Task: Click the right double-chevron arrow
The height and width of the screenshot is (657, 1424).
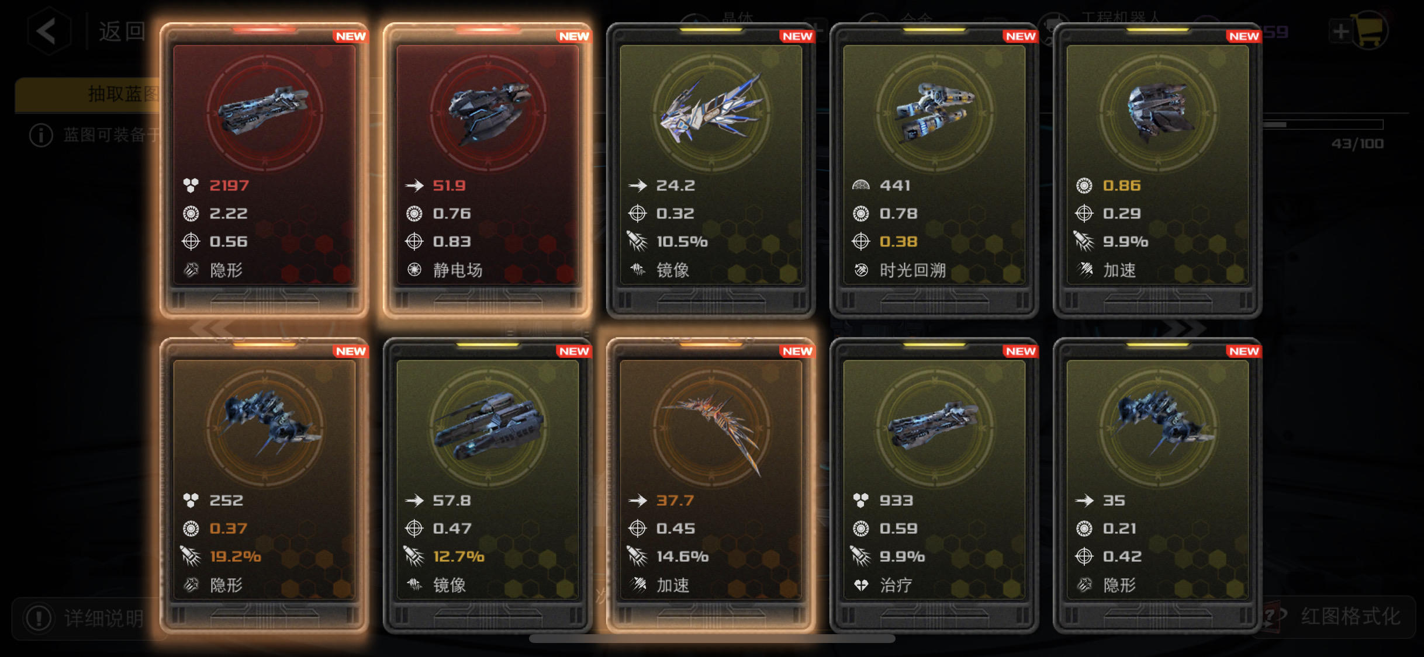Action: pos(1184,328)
